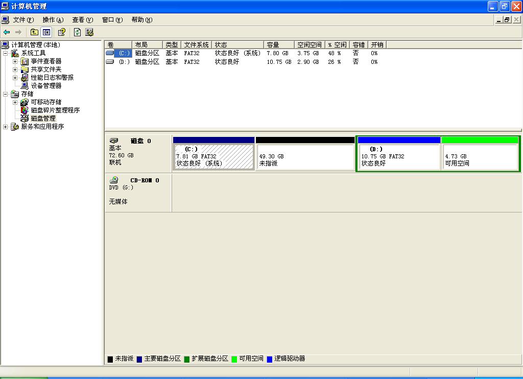523x379 pixels.
Task: Select the 设备管理器 tree item label
Action: coord(46,86)
